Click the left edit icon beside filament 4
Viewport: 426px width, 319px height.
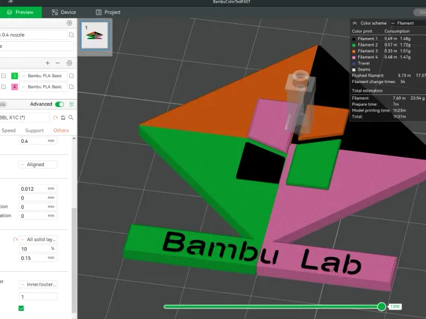[x=3, y=87]
